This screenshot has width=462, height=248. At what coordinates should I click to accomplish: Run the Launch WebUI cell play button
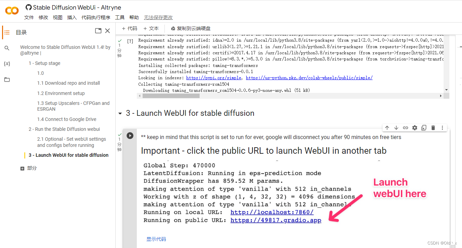tap(130, 136)
